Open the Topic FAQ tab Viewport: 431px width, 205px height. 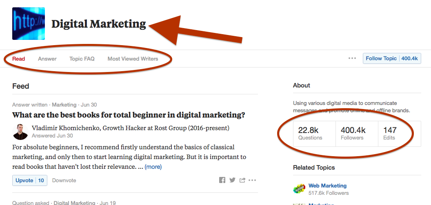pos(82,59)
